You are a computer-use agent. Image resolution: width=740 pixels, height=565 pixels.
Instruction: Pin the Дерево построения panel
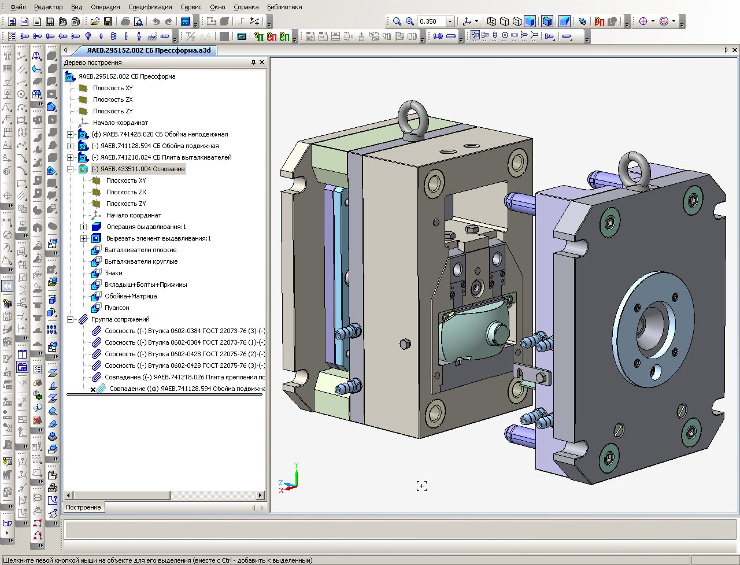coord(253,62)
